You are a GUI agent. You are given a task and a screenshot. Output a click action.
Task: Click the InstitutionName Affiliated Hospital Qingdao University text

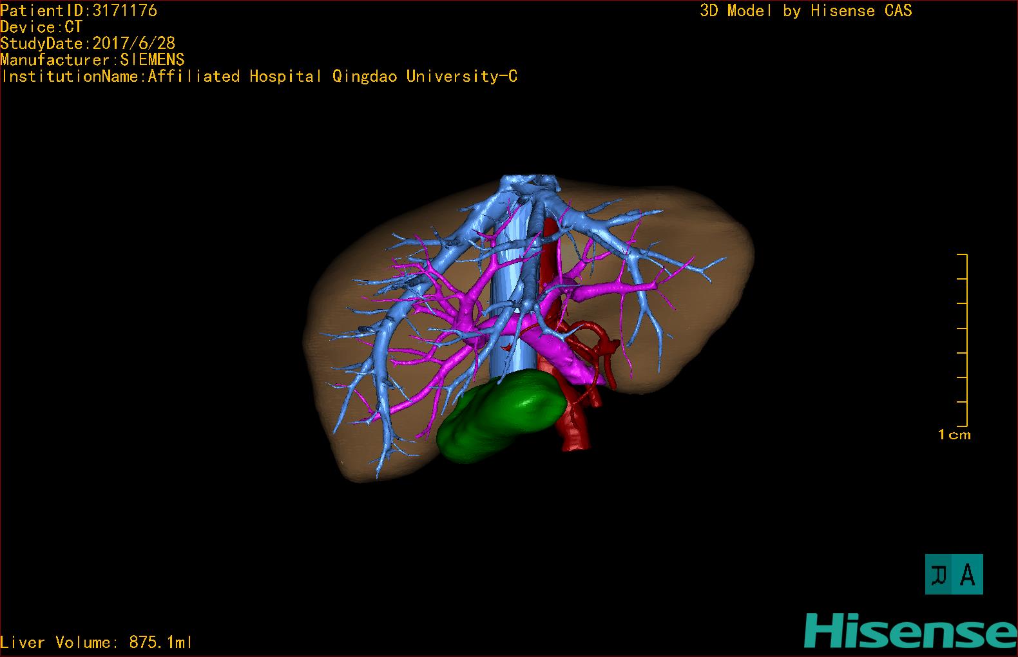[x=259, y=76]
